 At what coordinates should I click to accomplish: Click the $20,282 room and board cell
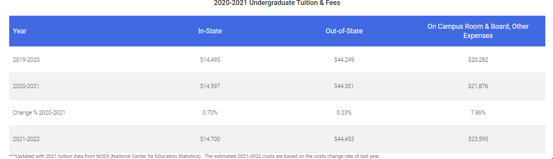click(478, 60)
